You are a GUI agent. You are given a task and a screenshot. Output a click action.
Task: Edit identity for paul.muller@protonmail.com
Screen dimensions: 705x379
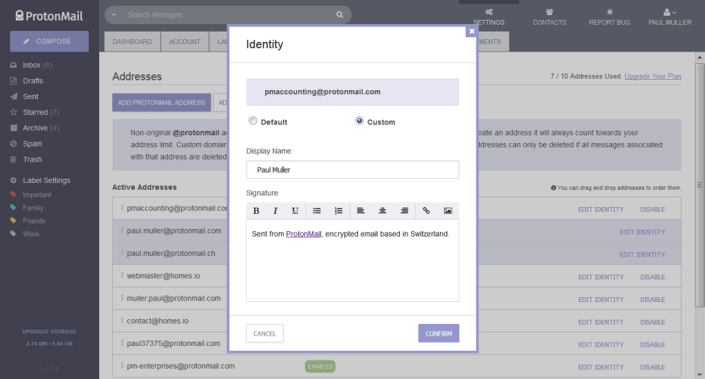coord(642,232)
